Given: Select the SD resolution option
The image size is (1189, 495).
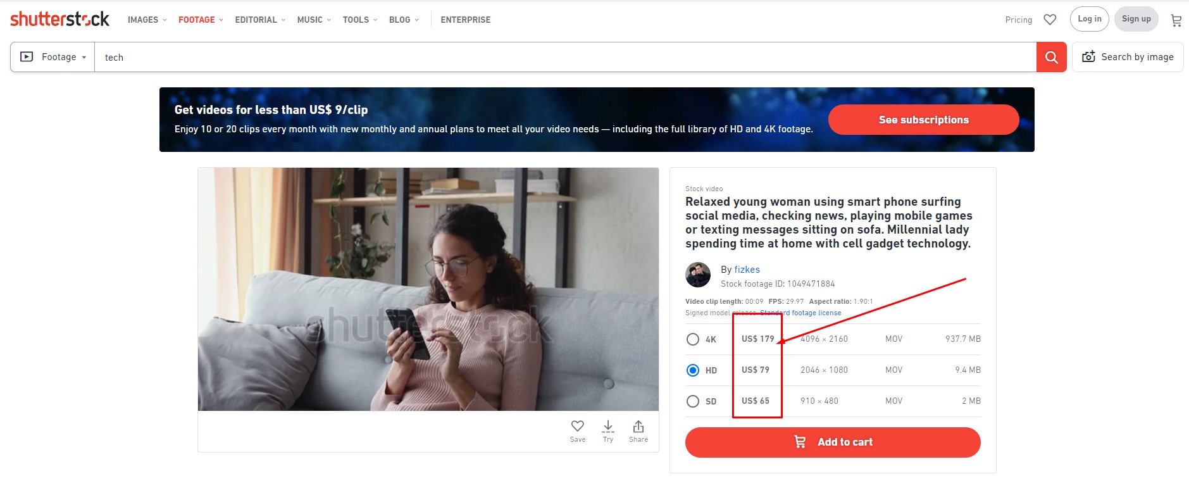Looking at the screenshot, I should (693, 401).
